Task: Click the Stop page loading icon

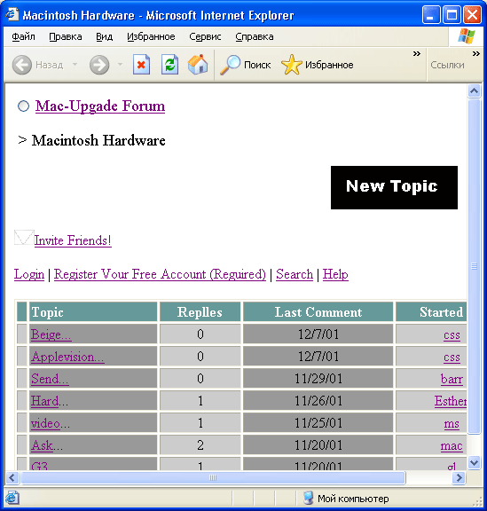Action: pyautogui.click(x=141, y=65)
